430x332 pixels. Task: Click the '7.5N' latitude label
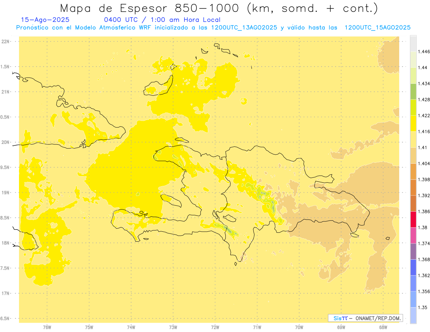pos(5,268)
